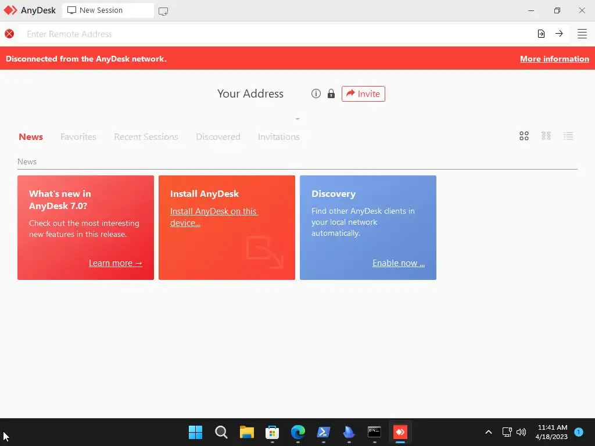The width and height of the screenshot is (595, 446).
Task: Click the What's new in AnyDesk 7.0 heading
Action: point(60,200)
